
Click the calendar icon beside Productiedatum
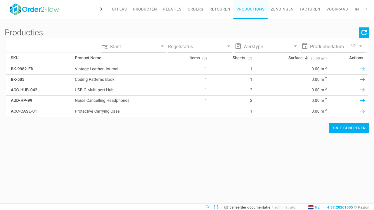click(305, 46)
